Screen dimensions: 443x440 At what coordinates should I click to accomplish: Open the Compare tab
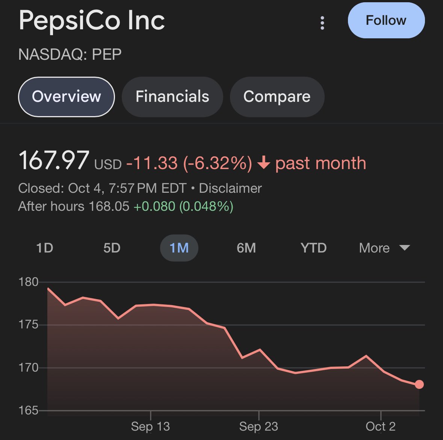[277, 97]
